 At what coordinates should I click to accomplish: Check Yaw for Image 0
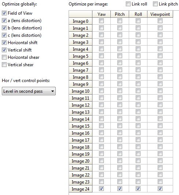pos(101,21)
